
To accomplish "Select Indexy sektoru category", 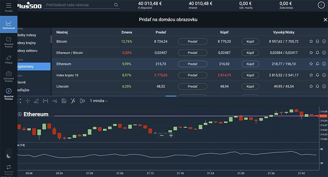I will pos(34,51).
